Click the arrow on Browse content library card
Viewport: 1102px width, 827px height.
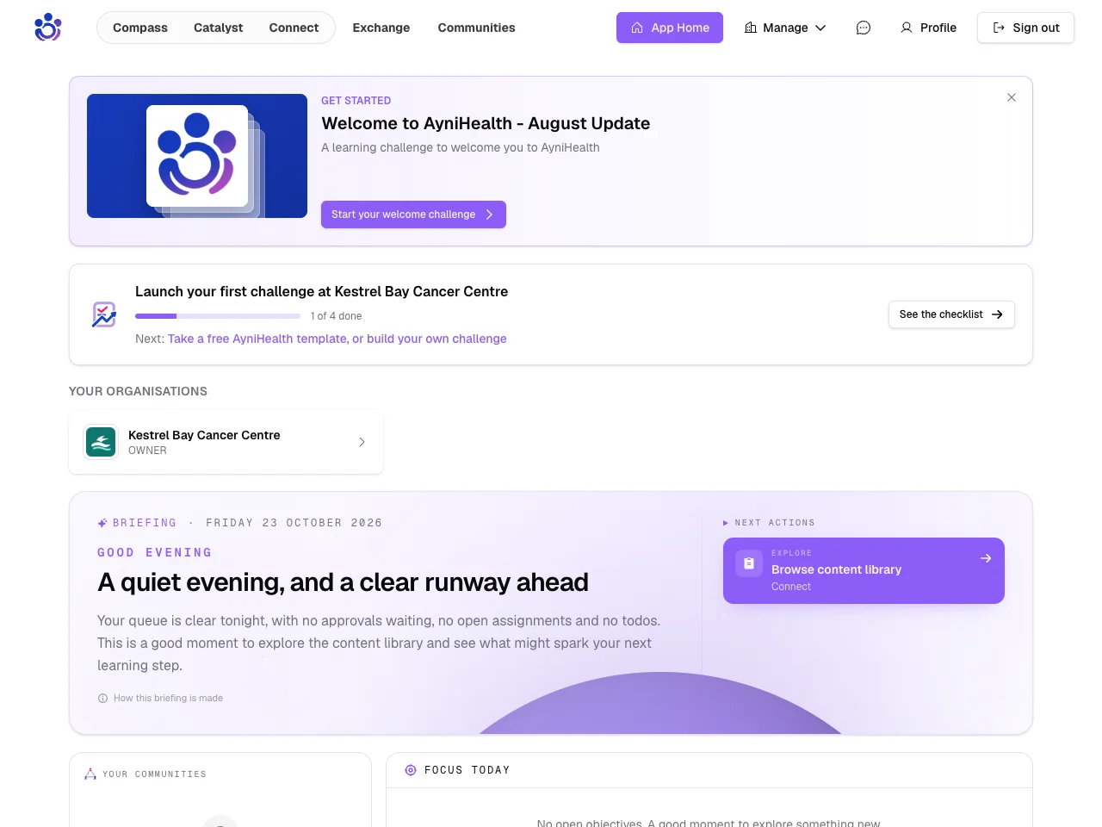(986, 558)
